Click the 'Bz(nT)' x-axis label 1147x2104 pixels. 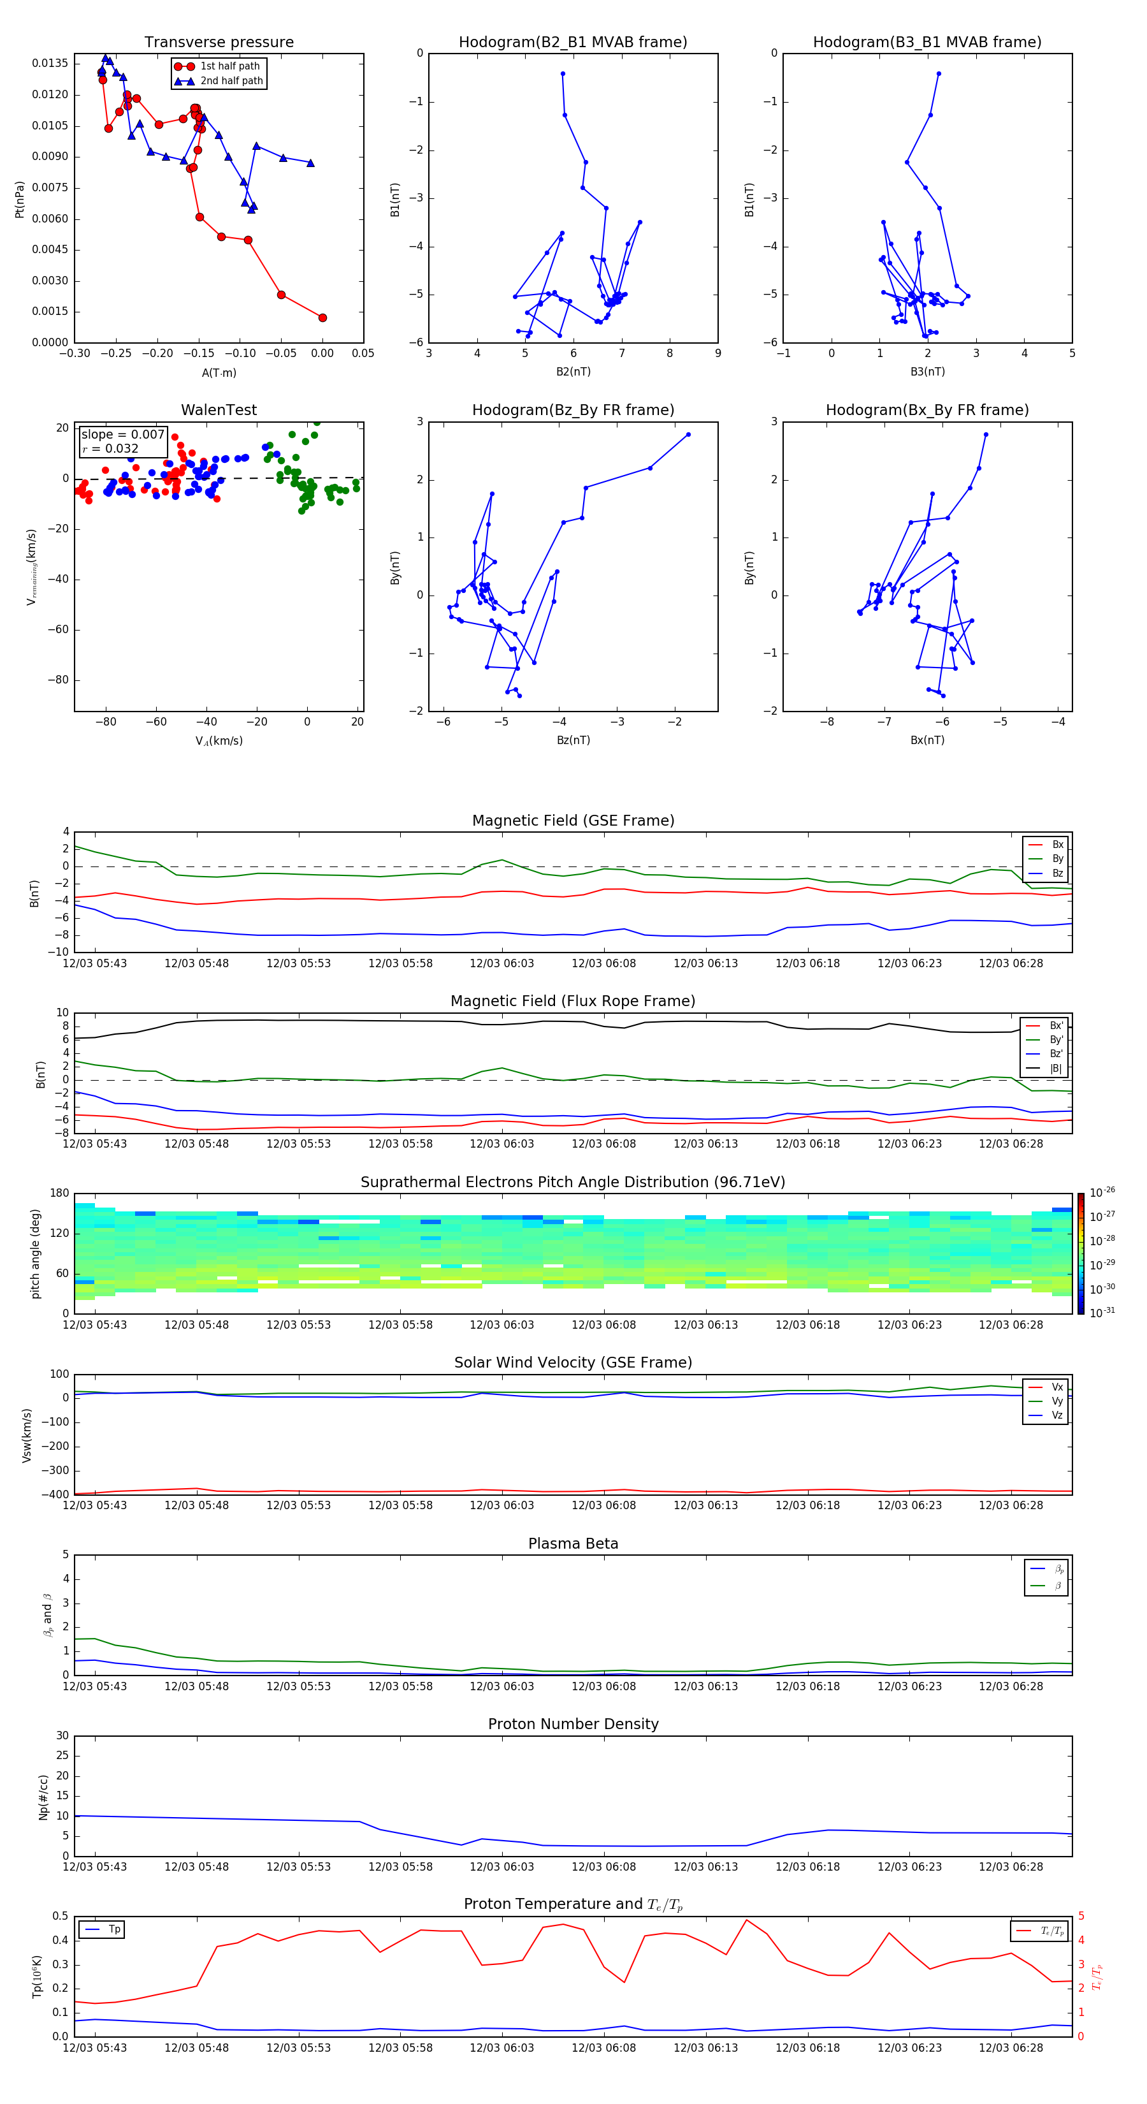[x=573, y=740]
